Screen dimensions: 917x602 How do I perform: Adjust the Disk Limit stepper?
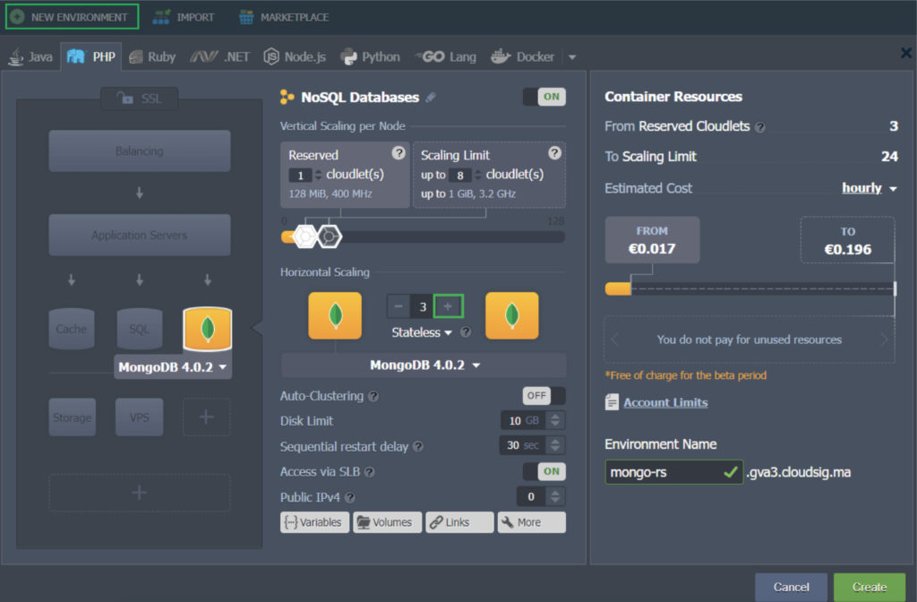coord(555,420)
